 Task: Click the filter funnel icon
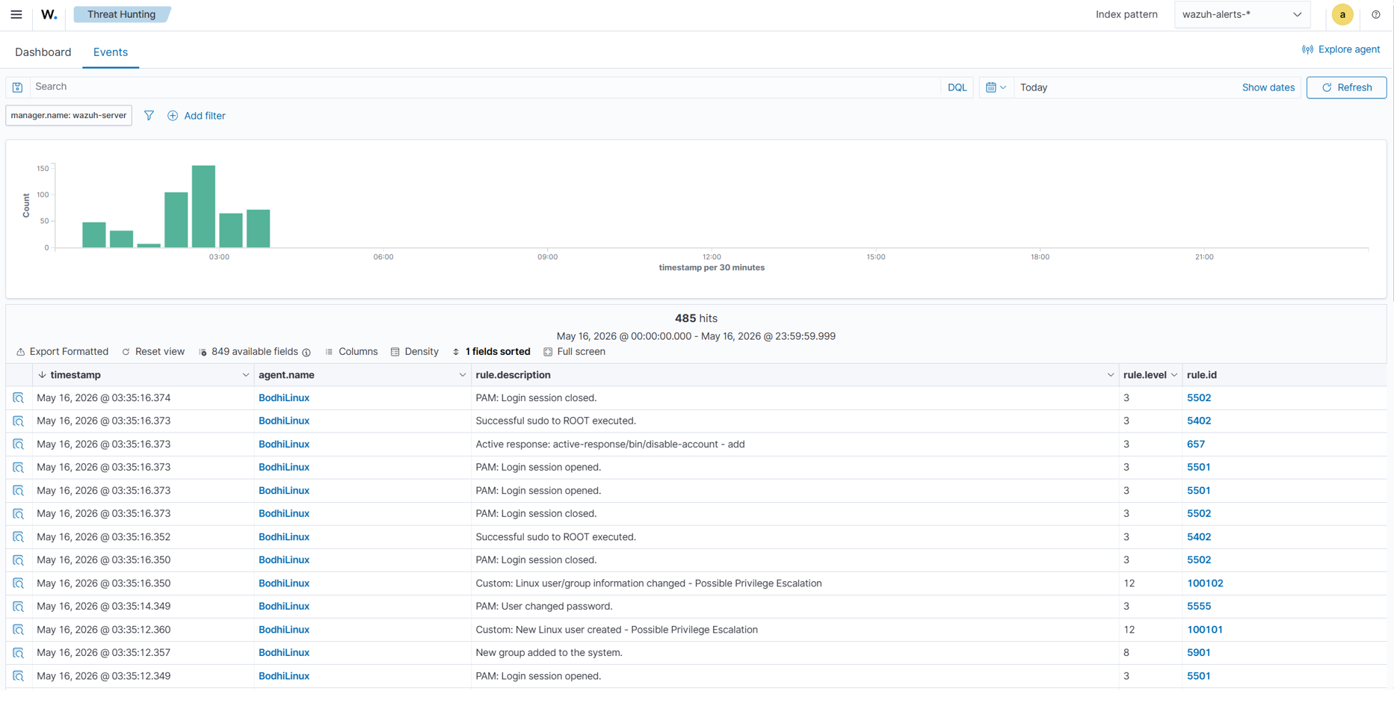point(149,116)
